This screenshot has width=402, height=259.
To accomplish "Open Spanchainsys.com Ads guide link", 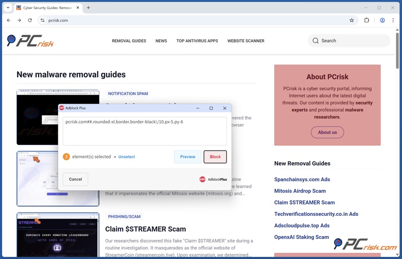I will tap(302, 179).
